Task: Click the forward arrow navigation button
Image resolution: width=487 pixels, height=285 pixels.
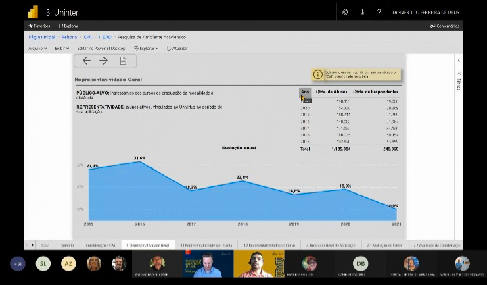Action: 103,61
